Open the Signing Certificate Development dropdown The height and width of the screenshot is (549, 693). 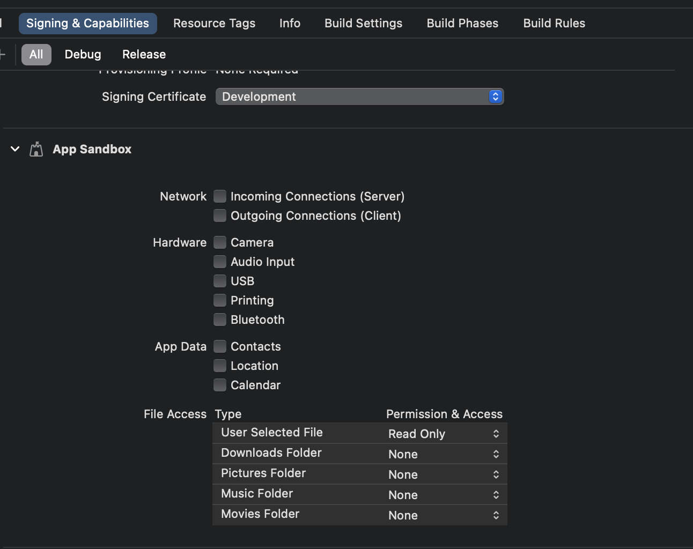(x=359, y=97)
